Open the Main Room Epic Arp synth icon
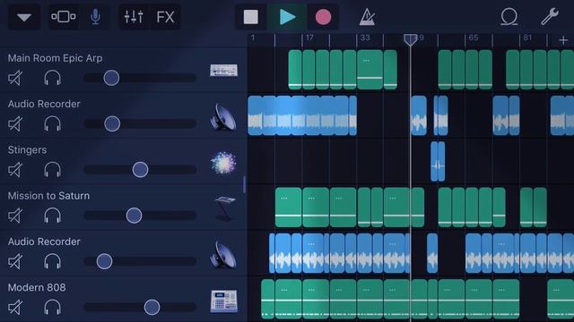The image size is (574, 322). (x=223, y=71)
